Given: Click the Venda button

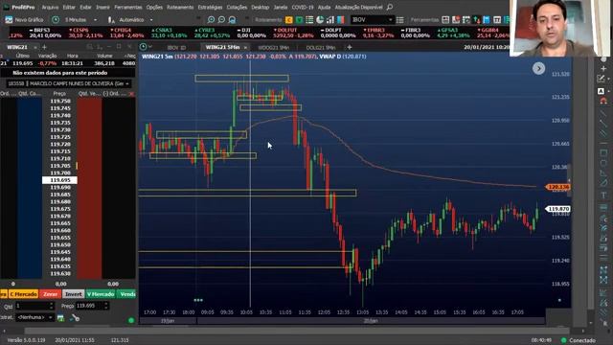Looking at the screenshot, I should [x=127, y=294].
